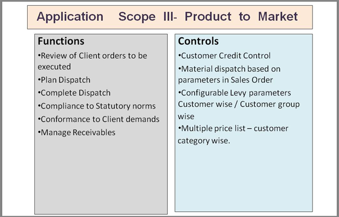This screenshot has width=339, height=217.
Task: Select 'Customer wise / Customer group' line
Action: point(238,104)
